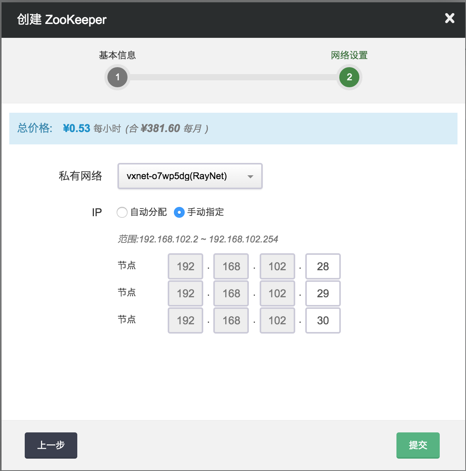The image size is (466, 471).
Task: Click the 168 field in first node row
Action: pyautogui.click(x=231, y=266)
